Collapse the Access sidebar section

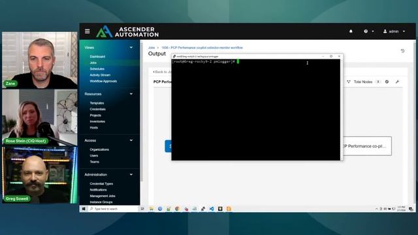coord(131,140)
